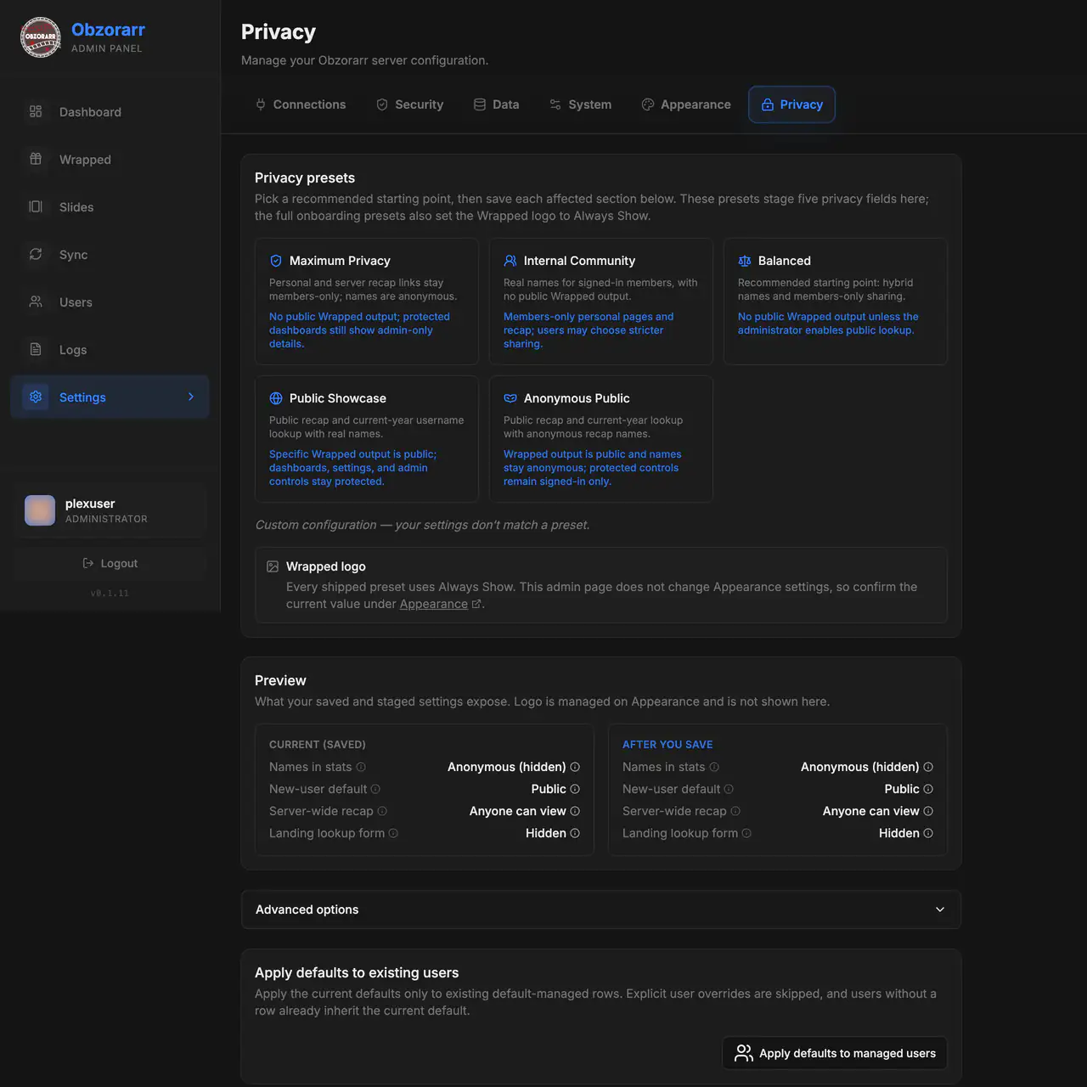
Task: Open Slides from the sidebar
Action: click(110, 206)
